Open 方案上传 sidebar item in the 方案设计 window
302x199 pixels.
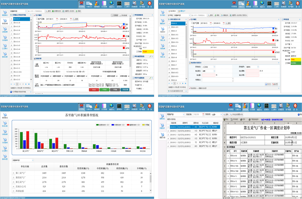point(163,38)
